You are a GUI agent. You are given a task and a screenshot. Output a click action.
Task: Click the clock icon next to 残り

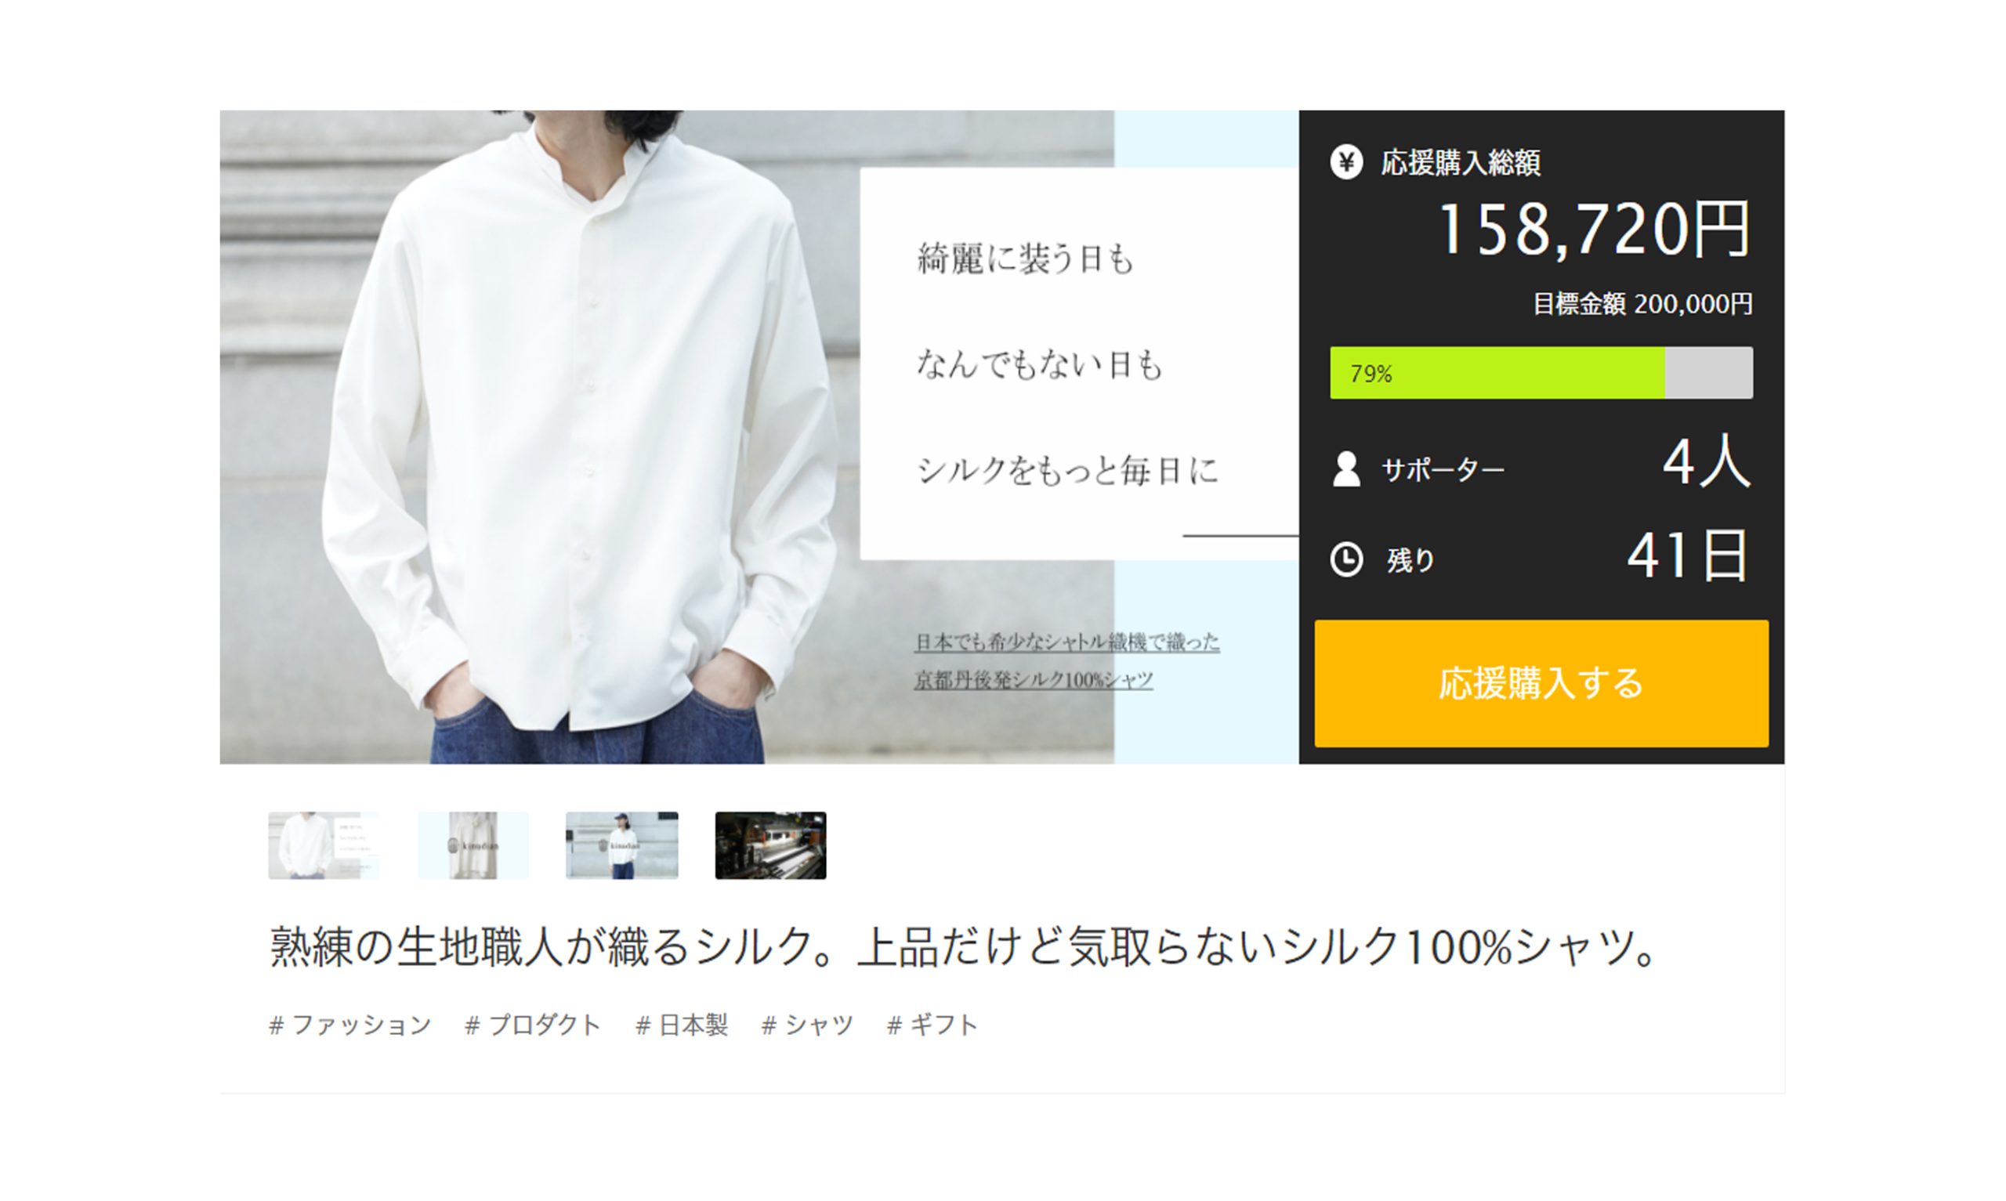pyautogui.click(x=1346, y=559)
